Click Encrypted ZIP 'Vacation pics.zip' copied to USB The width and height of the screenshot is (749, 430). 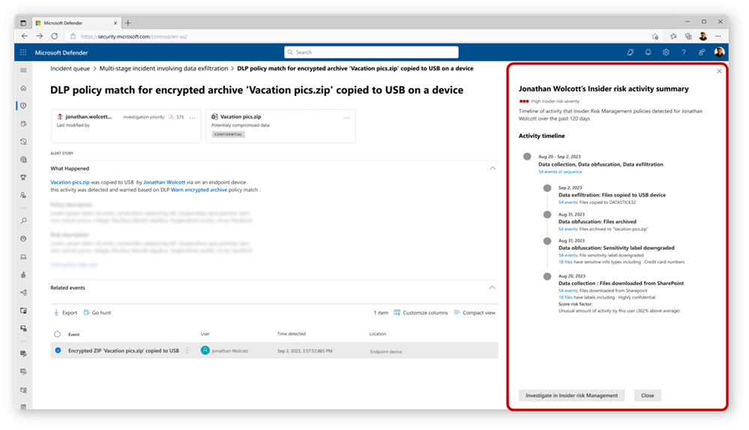tap(123, 350)
